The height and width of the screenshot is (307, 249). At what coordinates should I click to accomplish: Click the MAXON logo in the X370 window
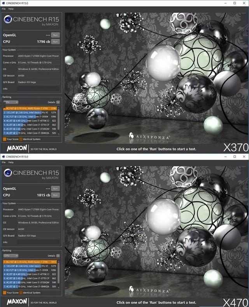pyautogui.click(x=17, y=148)
